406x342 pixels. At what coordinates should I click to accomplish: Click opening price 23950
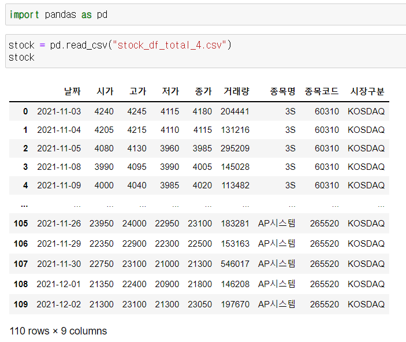tap(102, 224)
